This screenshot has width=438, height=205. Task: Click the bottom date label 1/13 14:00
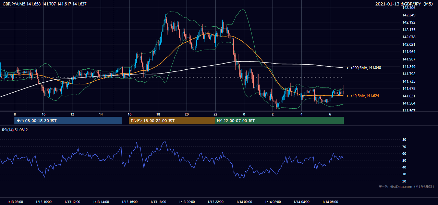point(101,202)
